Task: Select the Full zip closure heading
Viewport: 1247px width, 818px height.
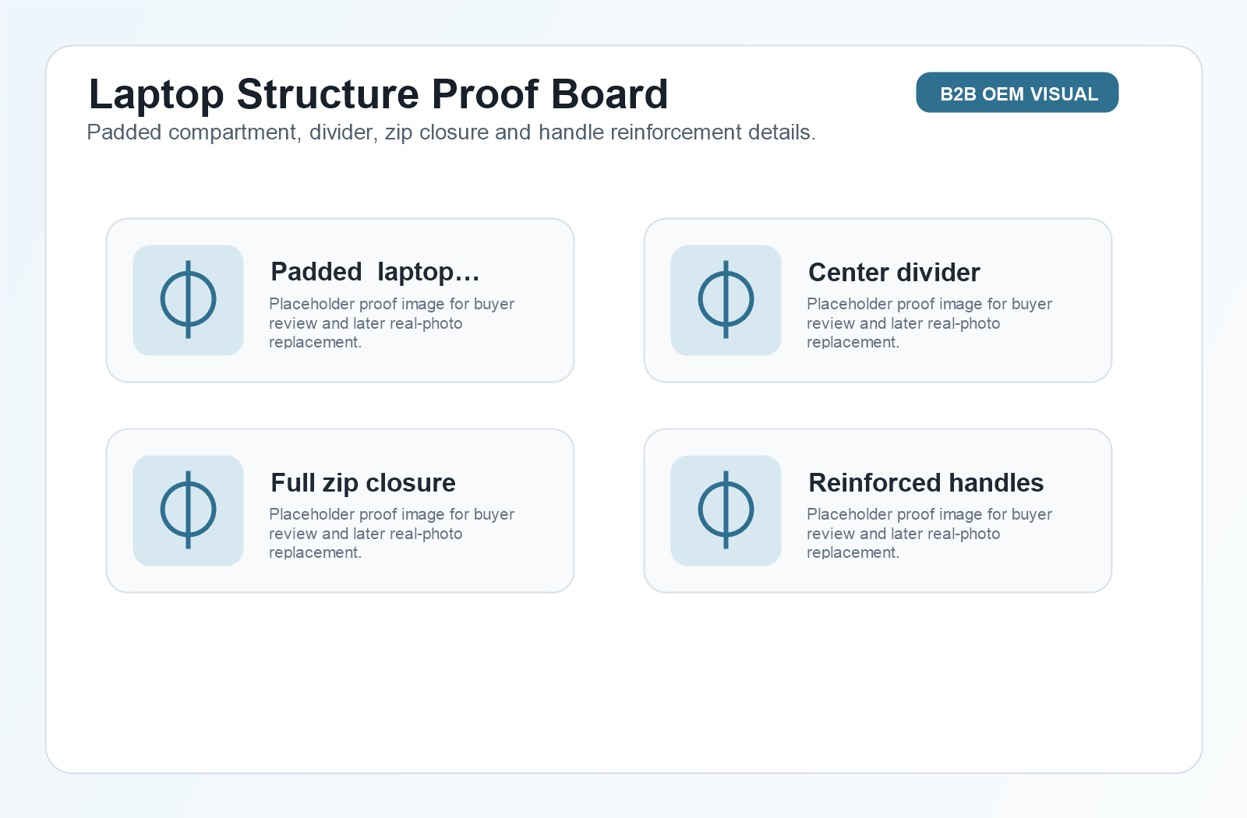Action: coord(363,483)
